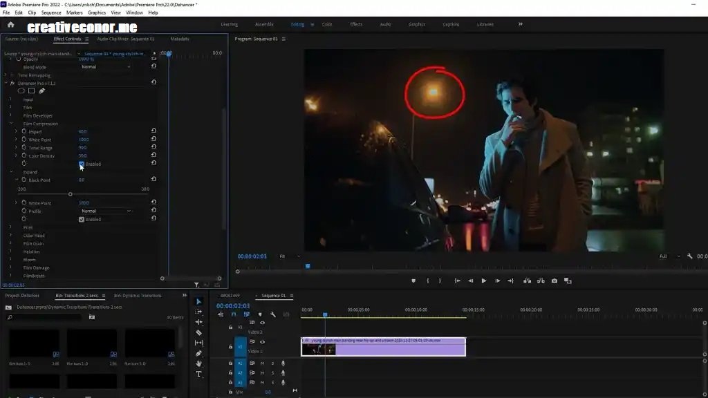Image resolution: width=708 pixels, height=398 pixels.
Task: Go to Out point
Action: (x=511, y=281)
